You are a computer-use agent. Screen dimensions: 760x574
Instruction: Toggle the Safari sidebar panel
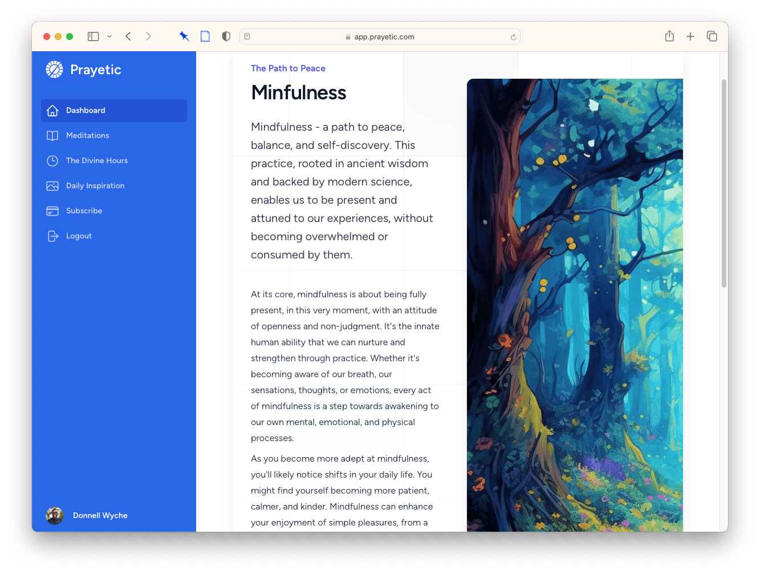click(x=94, y=37)
